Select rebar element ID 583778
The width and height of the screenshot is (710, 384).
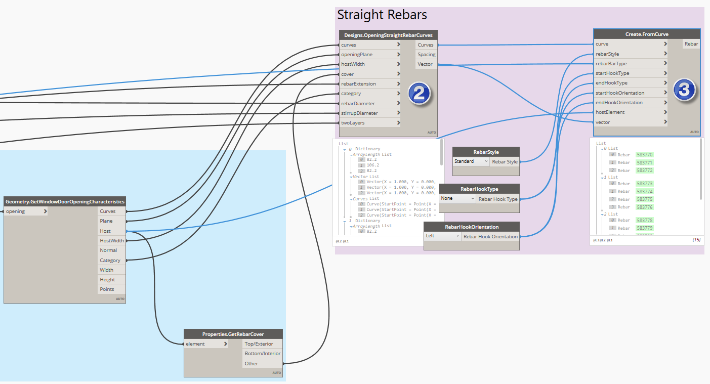645,221
